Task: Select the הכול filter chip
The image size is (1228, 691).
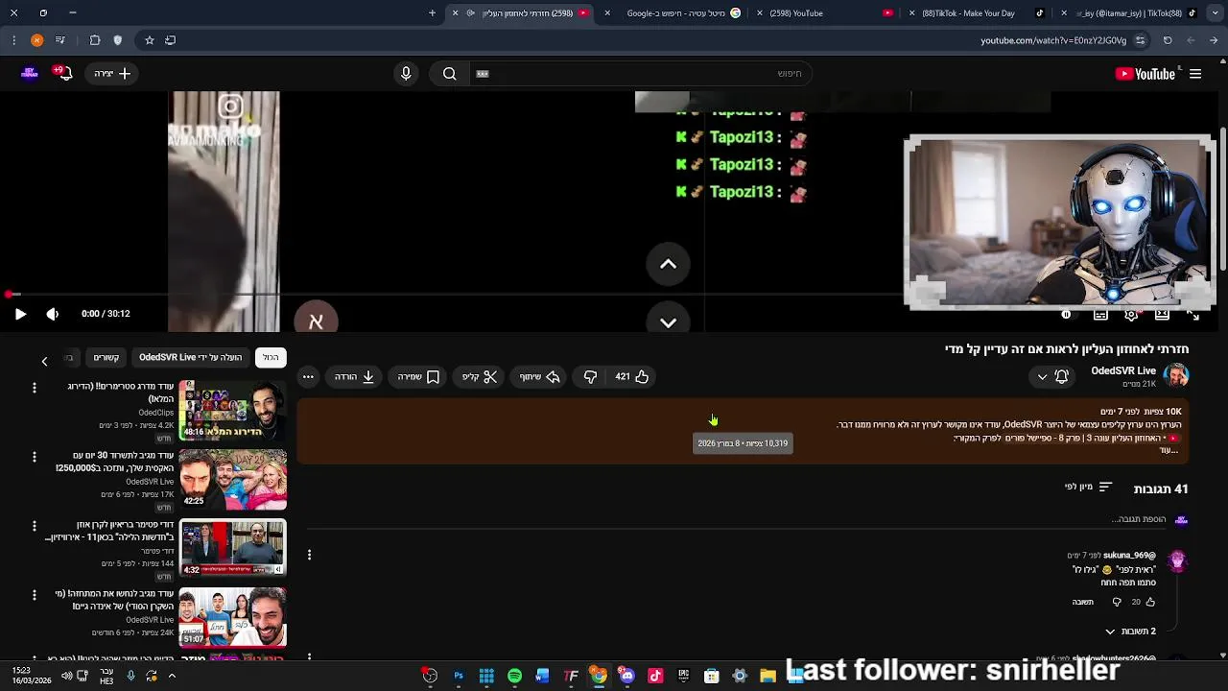Action: [271, 357]
